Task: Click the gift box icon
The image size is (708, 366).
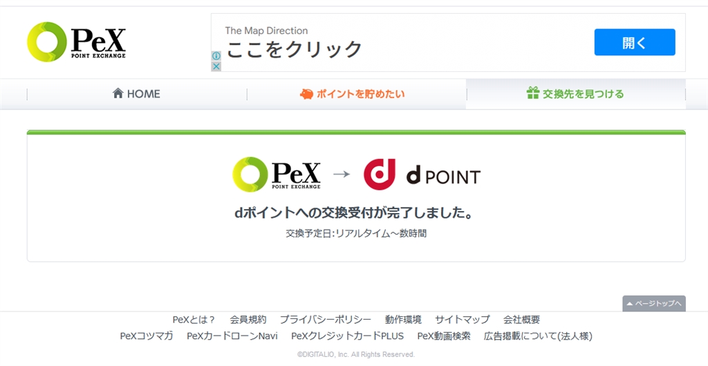Action: click(533, 93)
